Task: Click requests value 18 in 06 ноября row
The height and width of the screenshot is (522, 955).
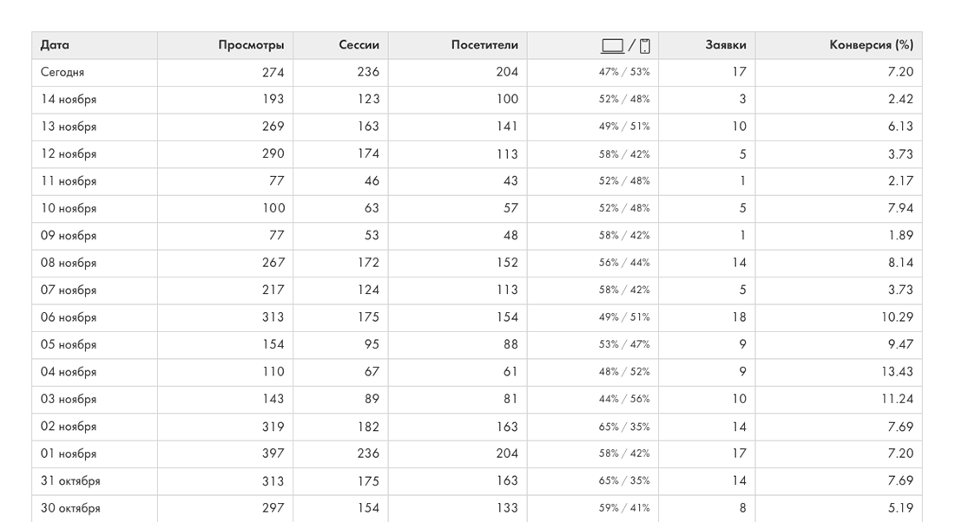Action: pos(738,317)
